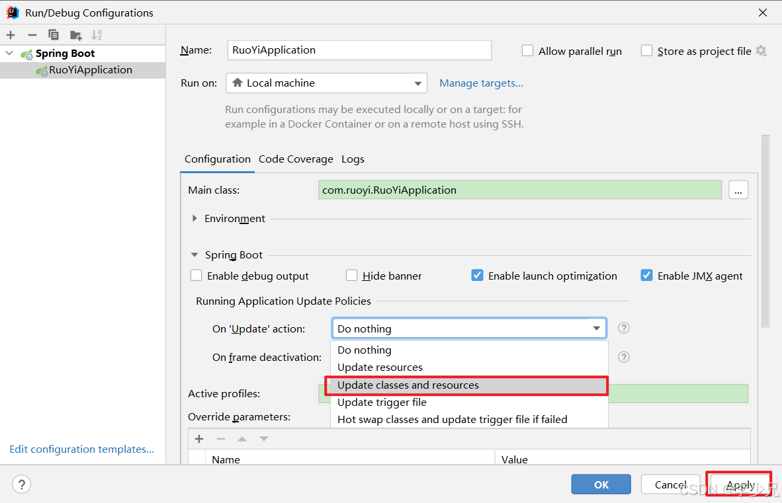Click the Name input field
Screen dimensions: 782x503
pyautogui.click(x=360, y=50)
